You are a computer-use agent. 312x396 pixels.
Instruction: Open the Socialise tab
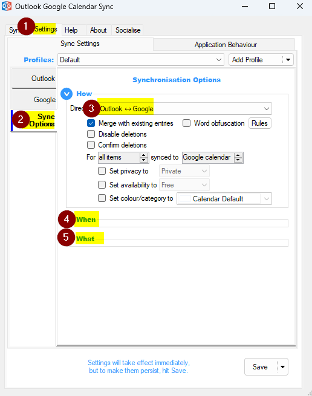pyautogui.click(x=128, y=30)
